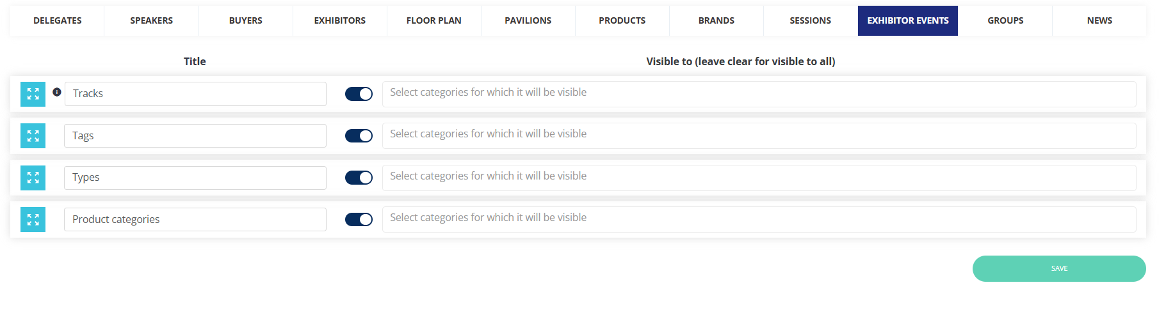This screenshot has height=315, width=1166.
Task: Click the drag handle for Product categories row
Action: pos(33,220)
